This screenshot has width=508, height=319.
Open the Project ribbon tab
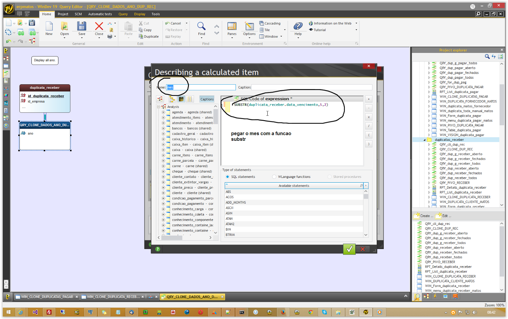(x=63, y=14)
